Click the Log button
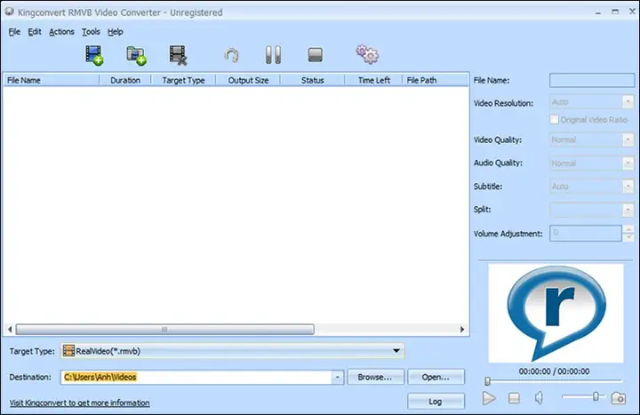 436,401
